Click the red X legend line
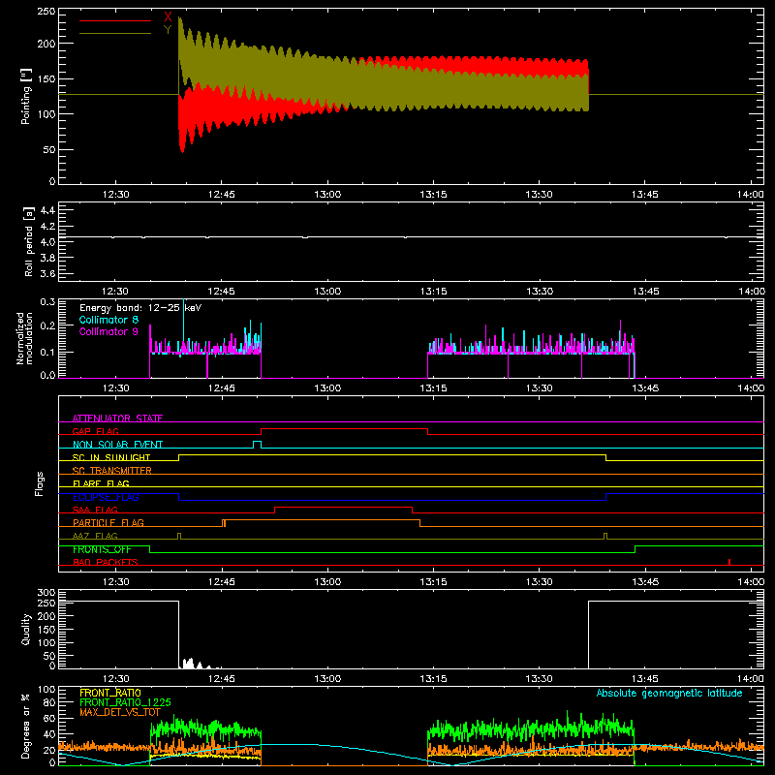775x775 pixels. [x=115, y=20]
